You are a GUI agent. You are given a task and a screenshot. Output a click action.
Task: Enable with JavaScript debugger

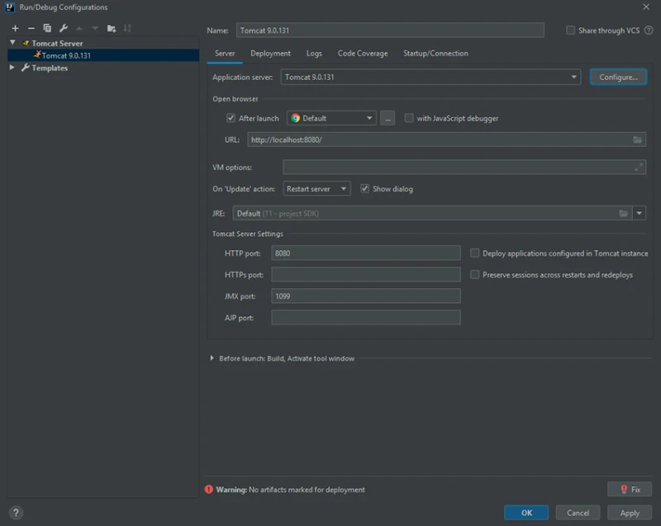click(408, 118)
